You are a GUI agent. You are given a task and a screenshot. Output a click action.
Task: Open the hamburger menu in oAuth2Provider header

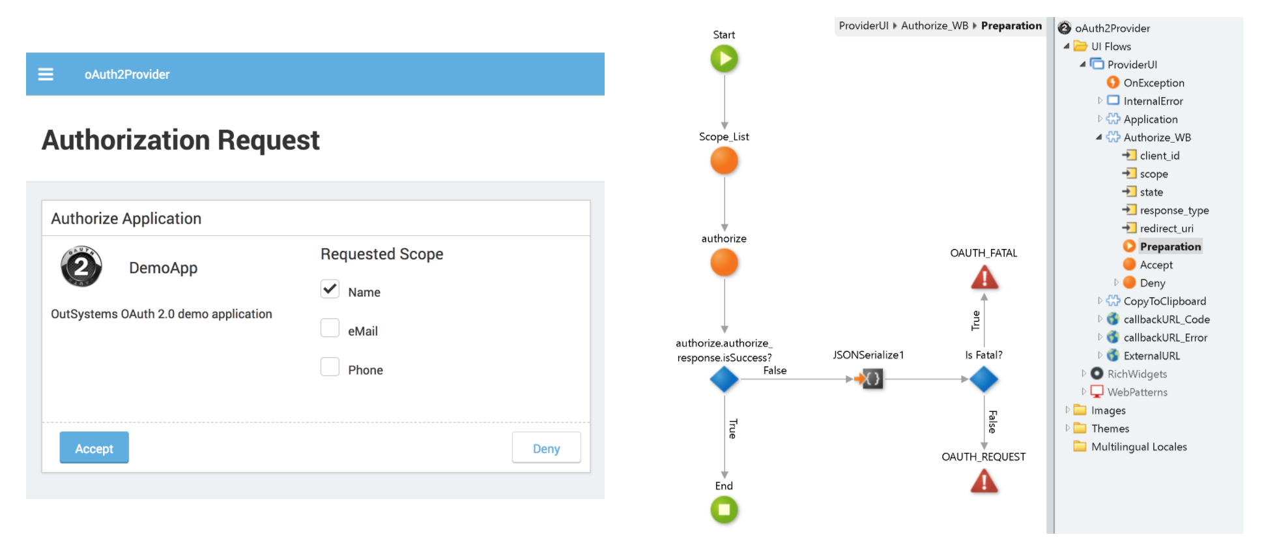pyautogui.click(x=46, y=74)
